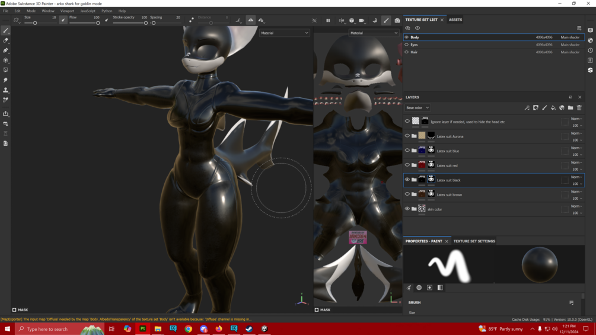Expand the Latex suit red folder
Viewport: 596px width, 335px height.
tap(414, 165)
